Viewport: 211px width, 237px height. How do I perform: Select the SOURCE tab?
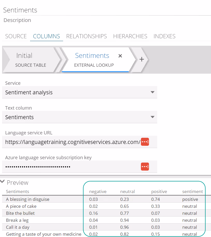pos(16,36)
